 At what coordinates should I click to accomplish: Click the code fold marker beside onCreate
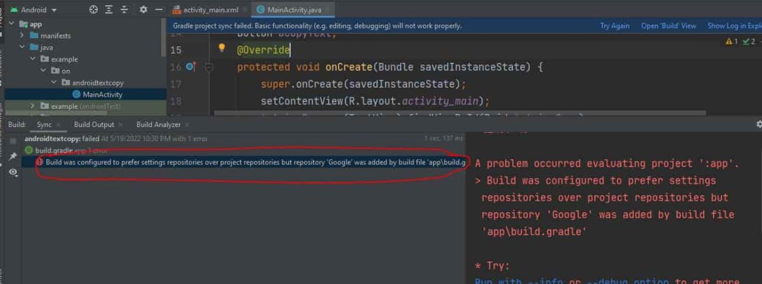click(209, 67)
